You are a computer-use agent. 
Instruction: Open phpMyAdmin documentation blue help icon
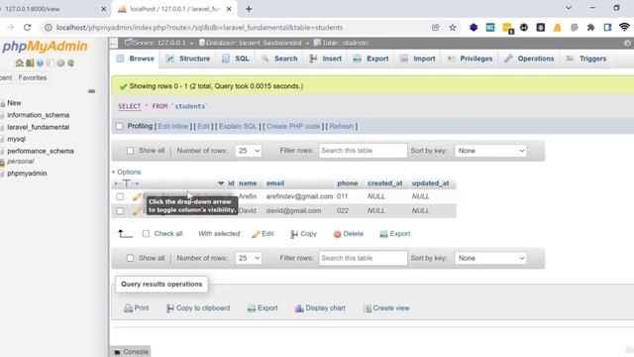(40, 62)
